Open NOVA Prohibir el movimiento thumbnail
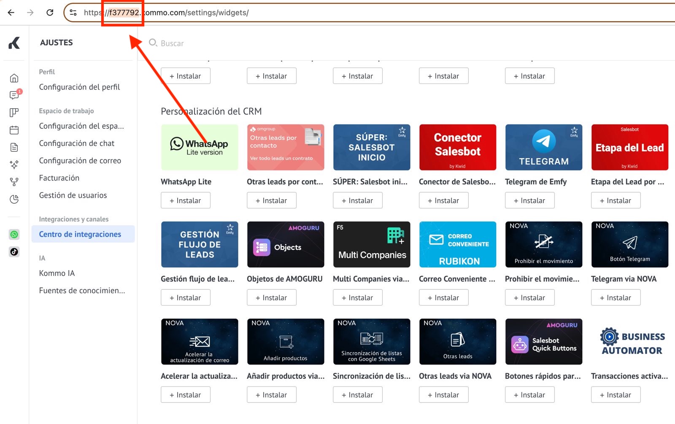Screen dimensions: 675x424 (544, 244)
